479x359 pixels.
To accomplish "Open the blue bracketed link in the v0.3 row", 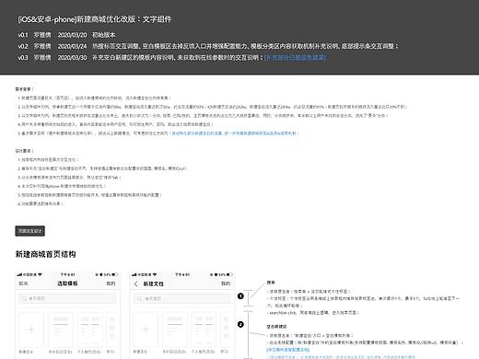I will coord(295,57).
